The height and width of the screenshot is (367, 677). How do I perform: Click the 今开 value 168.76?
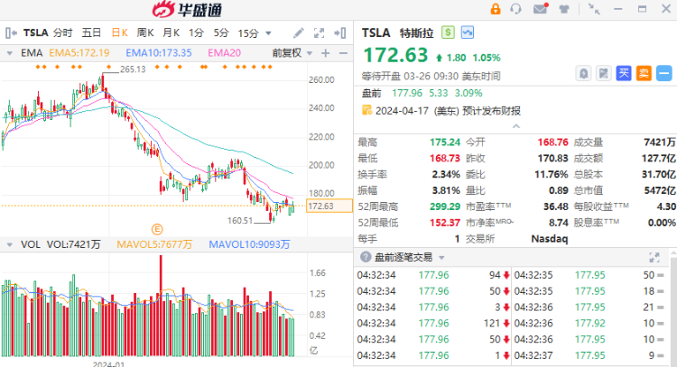[552, 142]
